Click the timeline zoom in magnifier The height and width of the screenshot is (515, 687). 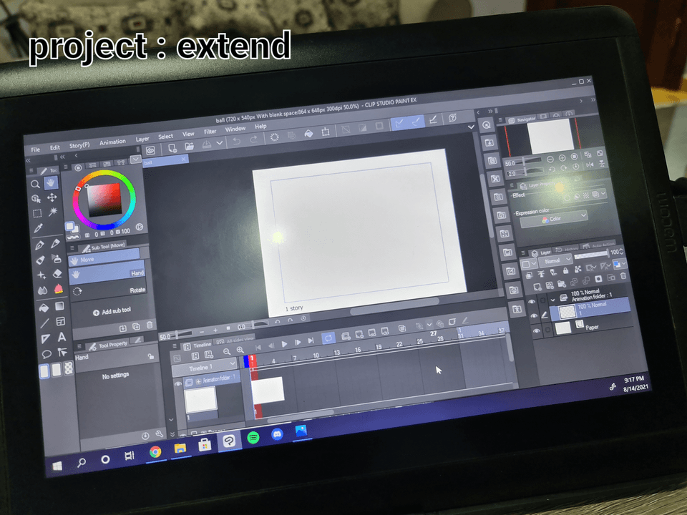[x=240, y=350]
